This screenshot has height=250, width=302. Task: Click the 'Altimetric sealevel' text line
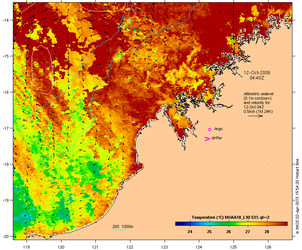(x=259, y=94)
